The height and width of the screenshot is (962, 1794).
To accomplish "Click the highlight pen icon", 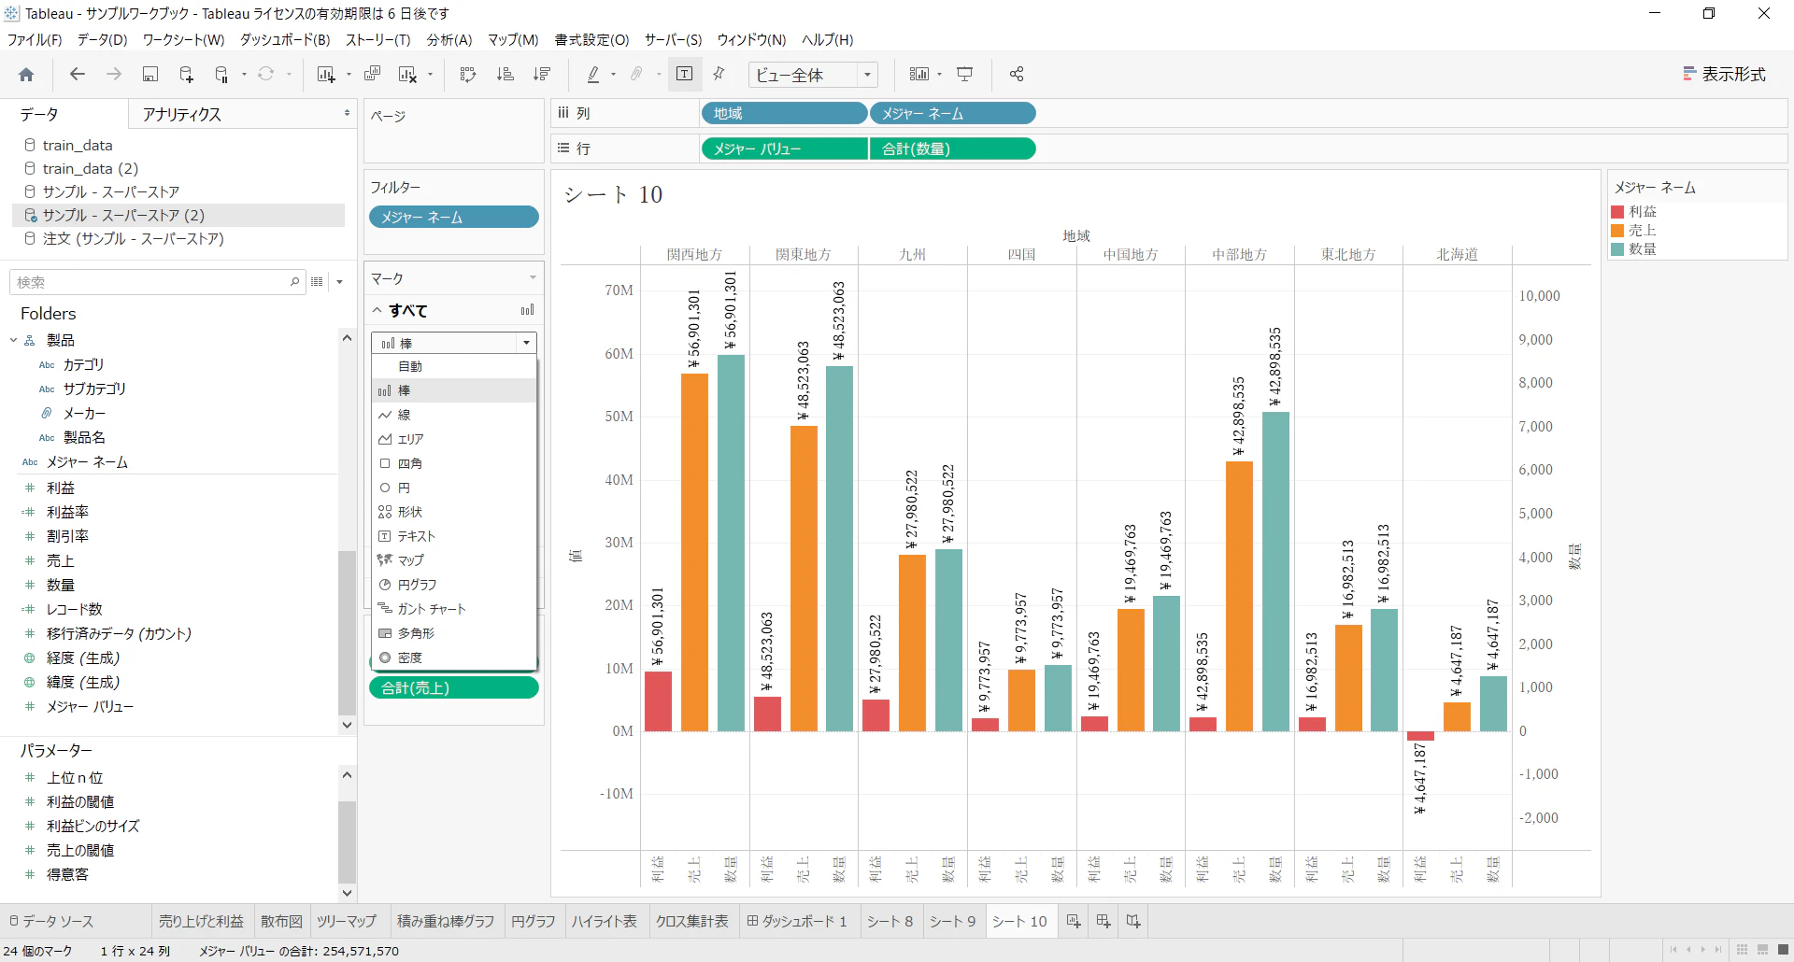I will tap(593, 74).
